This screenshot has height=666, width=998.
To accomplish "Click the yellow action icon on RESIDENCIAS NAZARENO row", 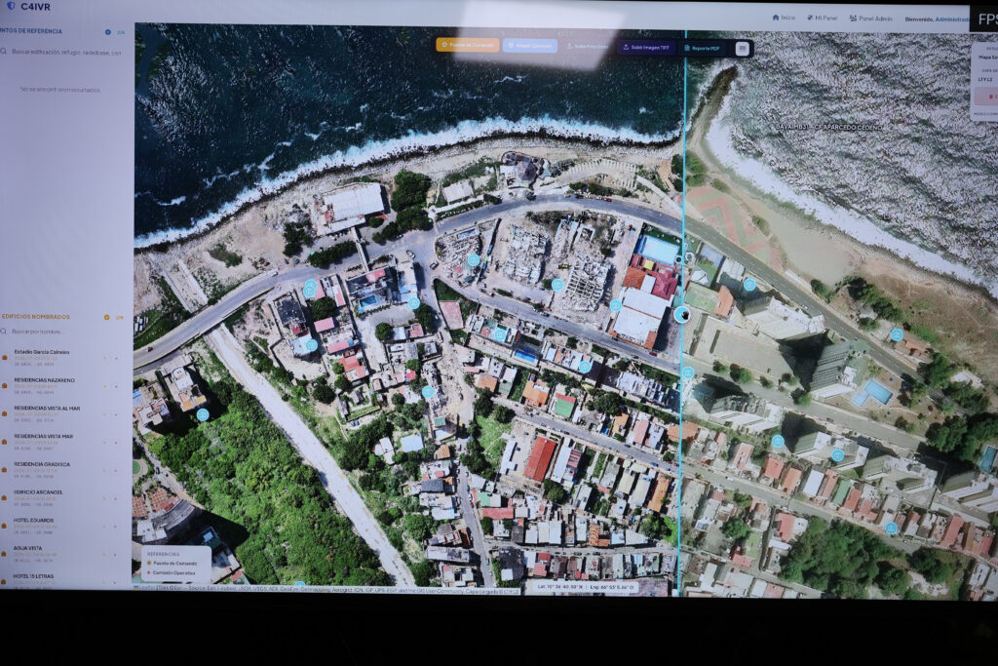I will tap(105, 386).
